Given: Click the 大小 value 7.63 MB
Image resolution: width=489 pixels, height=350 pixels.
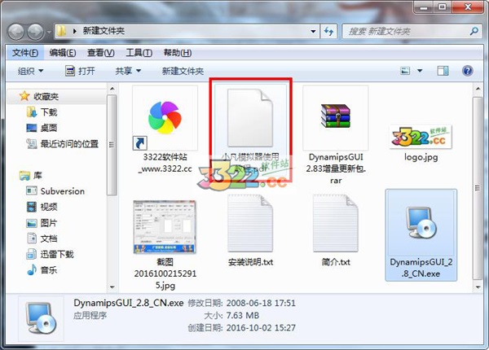Looking at the screenshot, I should point(243,316).
